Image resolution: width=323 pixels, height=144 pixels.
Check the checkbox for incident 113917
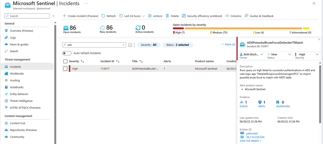pyautogui.click(x=65, y=69)
